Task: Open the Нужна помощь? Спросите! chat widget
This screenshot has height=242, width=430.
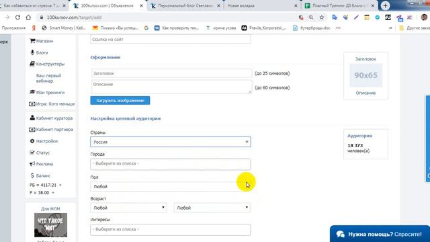Action: point(380,234)
